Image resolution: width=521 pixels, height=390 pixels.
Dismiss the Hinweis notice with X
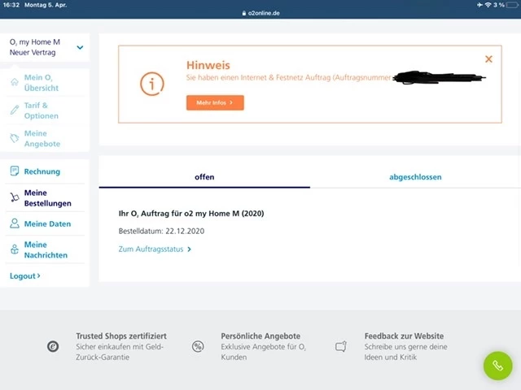[488, 59]
